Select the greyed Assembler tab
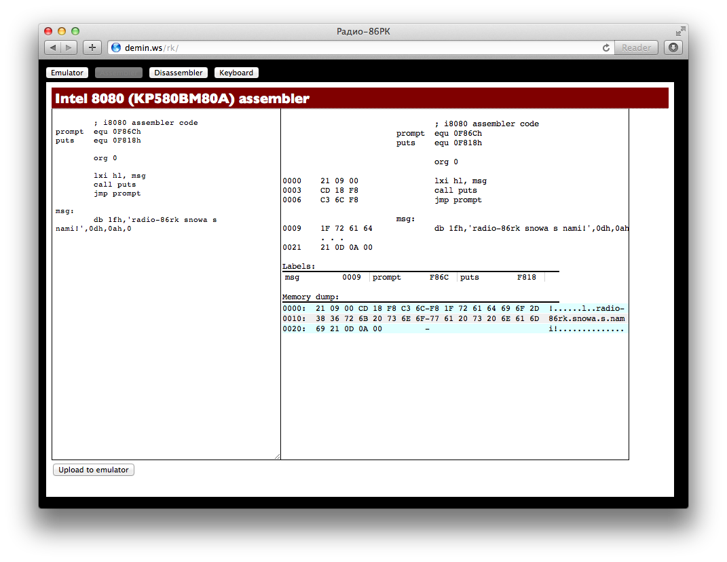This screenshot has width=727, height=562. [x=119, y=73]
